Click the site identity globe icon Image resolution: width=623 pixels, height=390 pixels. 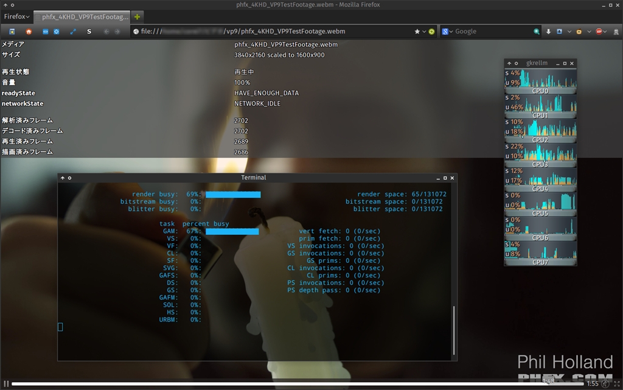(136, 32)
